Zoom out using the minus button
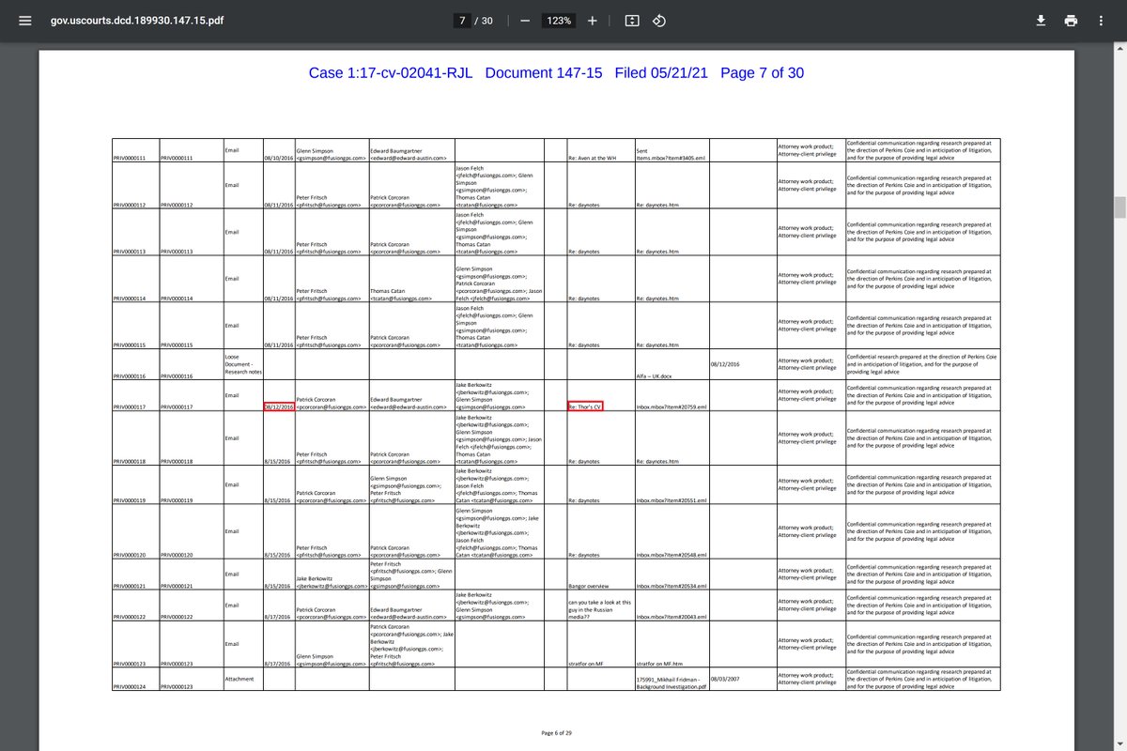Viewport: 1127px width, 751px height. (x=524, y=21)
